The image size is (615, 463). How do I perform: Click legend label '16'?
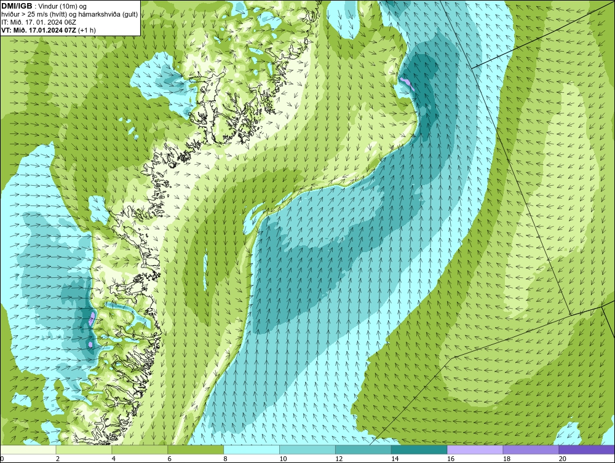point(451,459)
